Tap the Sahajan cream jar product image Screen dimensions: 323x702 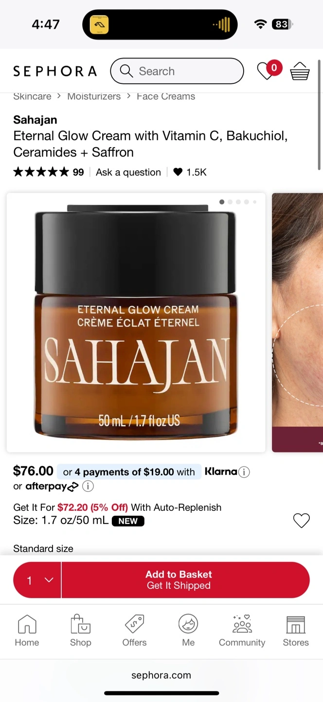tap(136, 322)
